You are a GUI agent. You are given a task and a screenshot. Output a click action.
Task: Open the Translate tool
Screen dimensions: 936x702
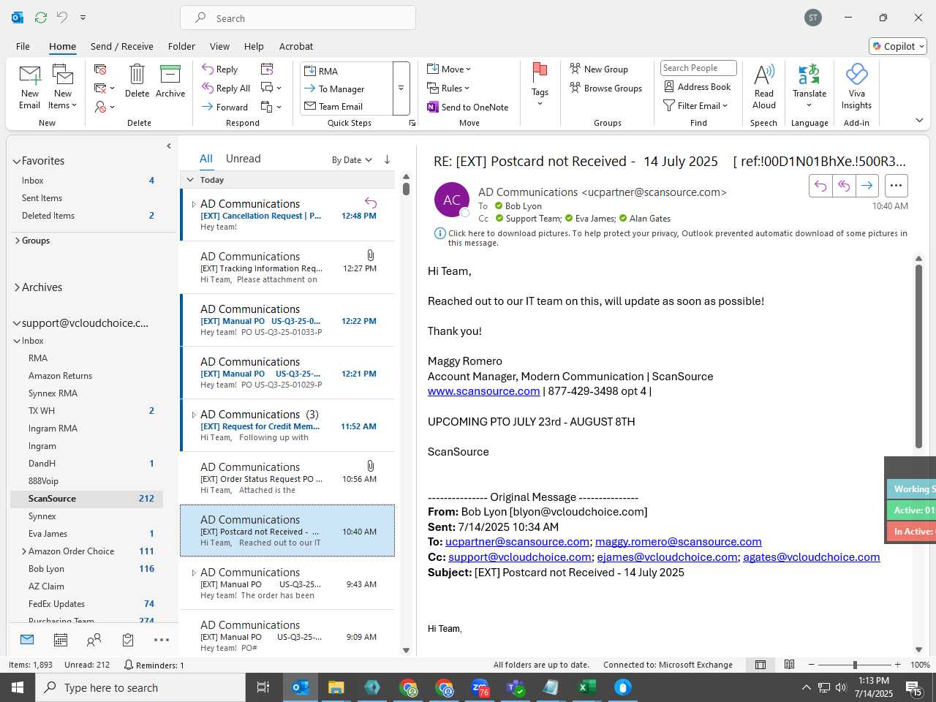click(x=809, y=86)
